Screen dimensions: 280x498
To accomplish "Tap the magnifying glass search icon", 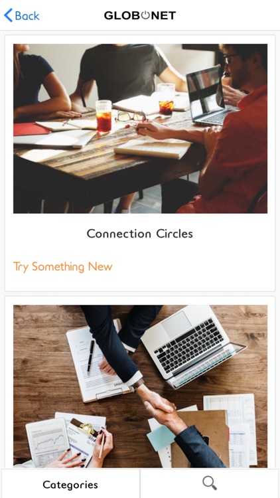I will [210, 483].
